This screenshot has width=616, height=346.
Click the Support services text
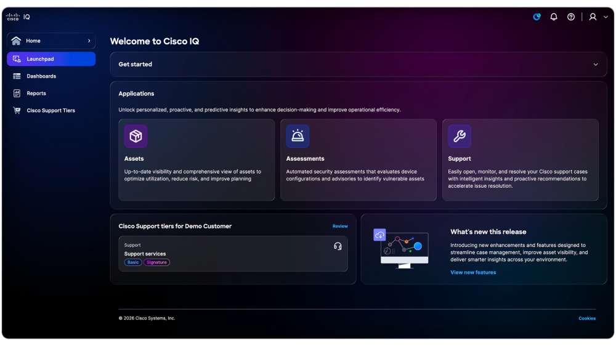pyautogui.click(x=145, y=254)
